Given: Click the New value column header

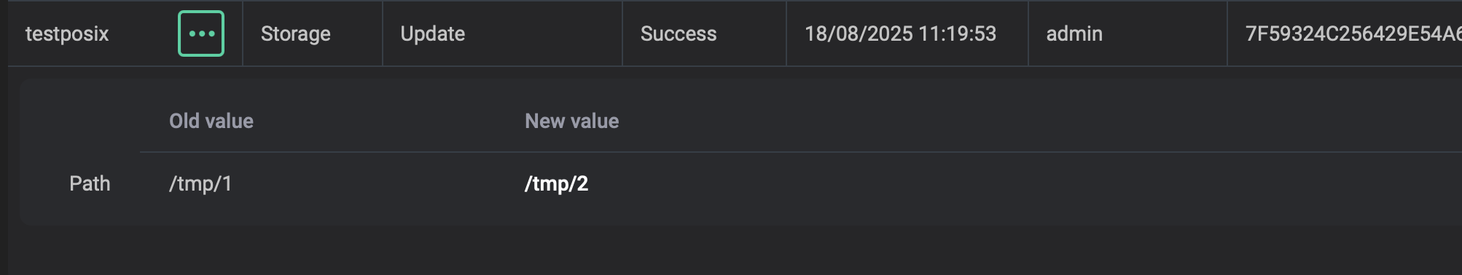Looking at the screenshot, I should click(571, 121).
